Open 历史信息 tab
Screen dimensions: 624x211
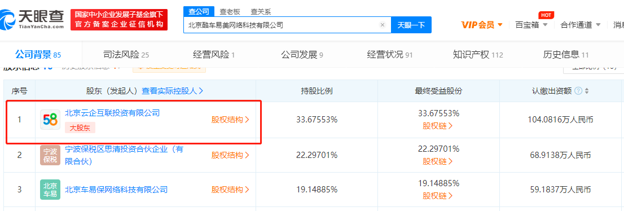(x=566, y=55)
